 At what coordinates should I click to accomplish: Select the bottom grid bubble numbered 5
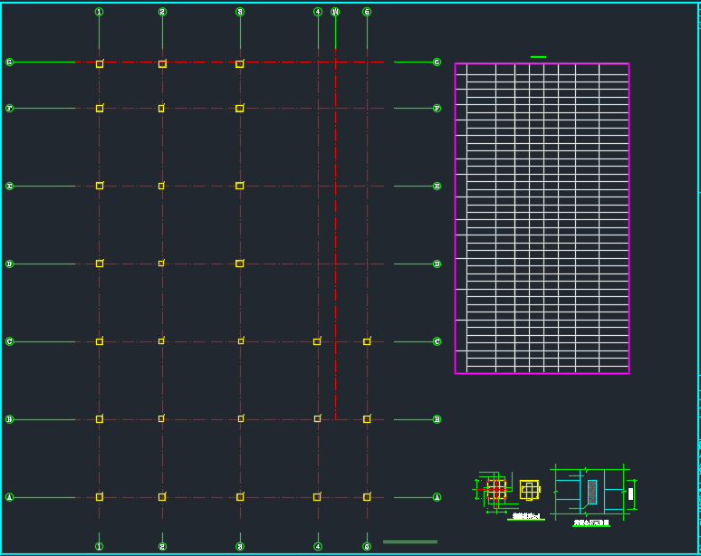click(x=367, y=546)
